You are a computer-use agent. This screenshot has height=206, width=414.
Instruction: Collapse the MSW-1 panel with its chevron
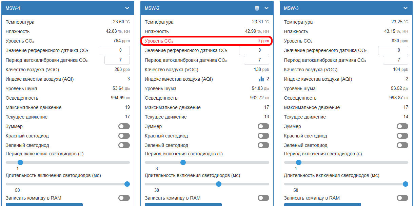127,8
